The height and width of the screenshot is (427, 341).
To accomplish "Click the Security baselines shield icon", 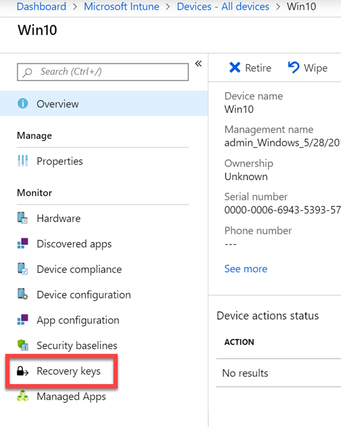I will point(23,346).
